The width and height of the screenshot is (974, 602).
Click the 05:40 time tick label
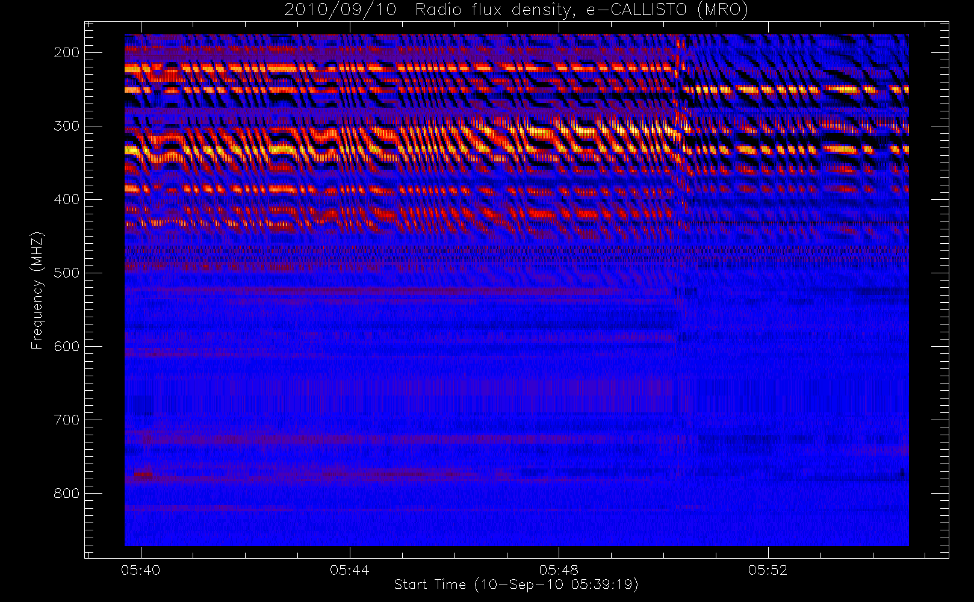tap(140, 570)
